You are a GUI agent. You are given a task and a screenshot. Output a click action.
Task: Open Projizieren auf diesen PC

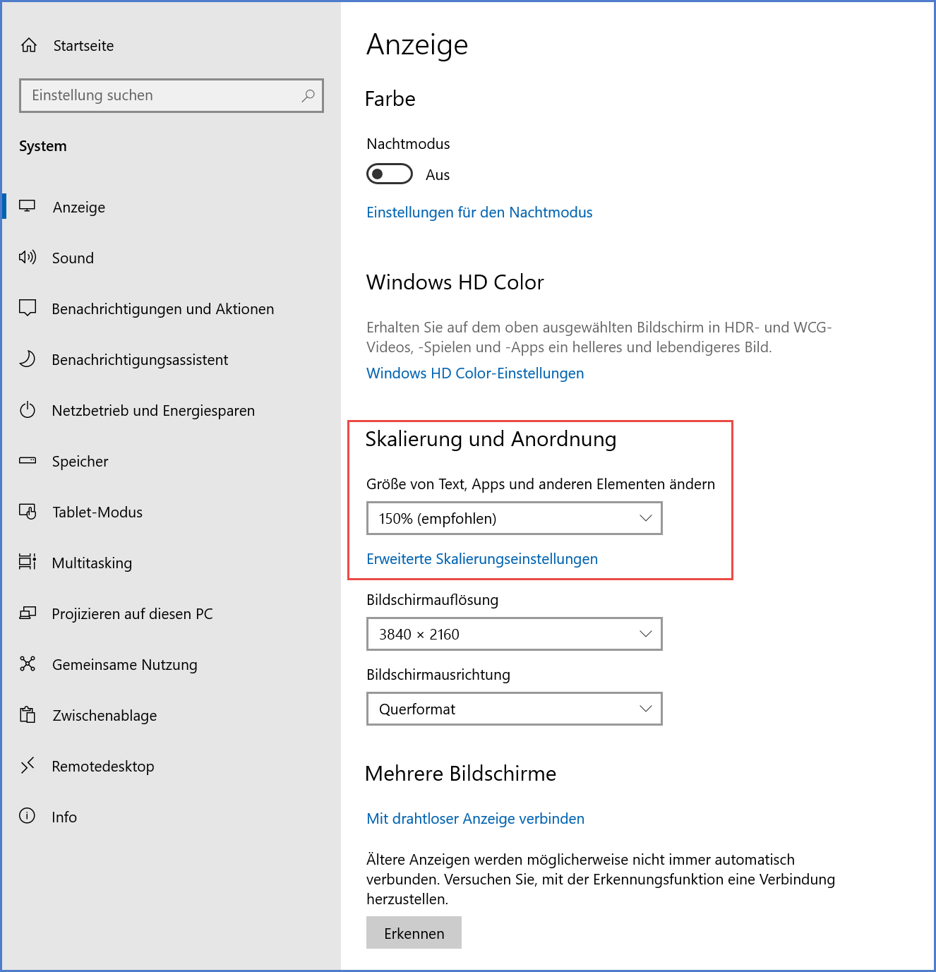point(133,614)
